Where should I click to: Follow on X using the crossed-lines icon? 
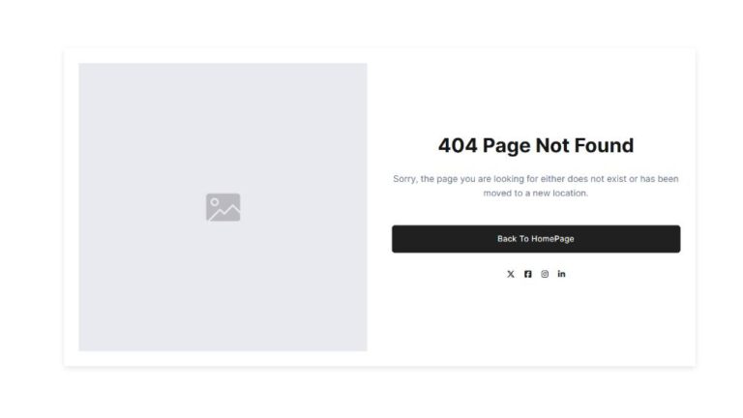click(x=511, y=274)
